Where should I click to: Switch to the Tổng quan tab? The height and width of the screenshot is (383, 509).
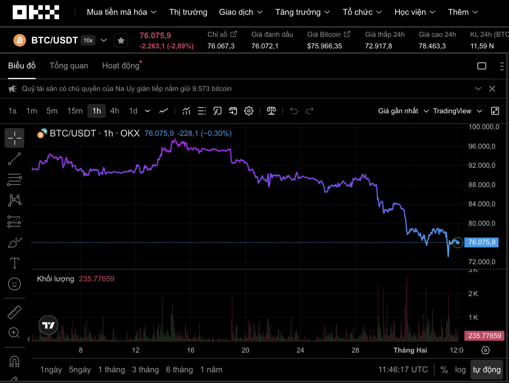click(69, 66)
